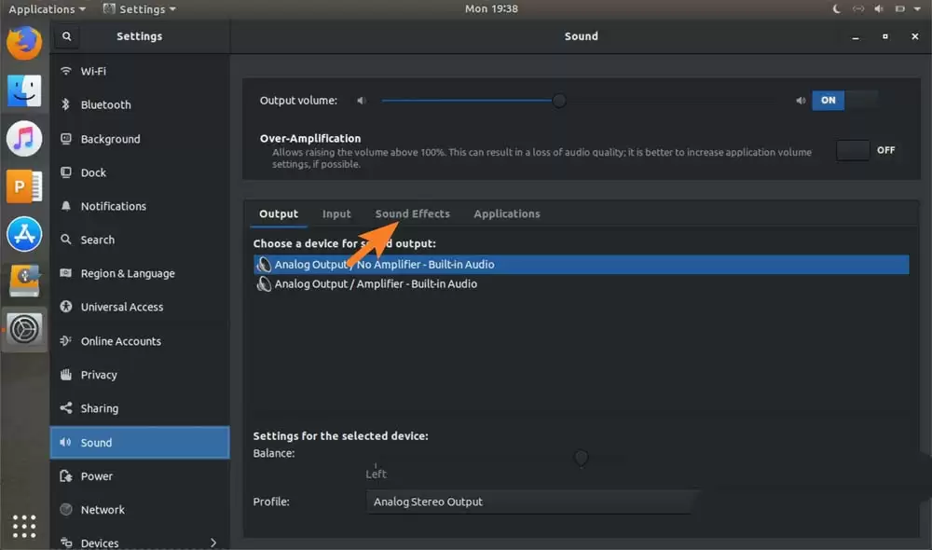Open the Settings app menu dropdown
The height and width of the screenshot is (550, 932).
(140, 9)
